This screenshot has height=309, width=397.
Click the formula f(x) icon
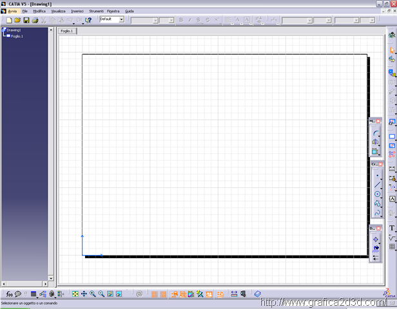pos(10,294)
